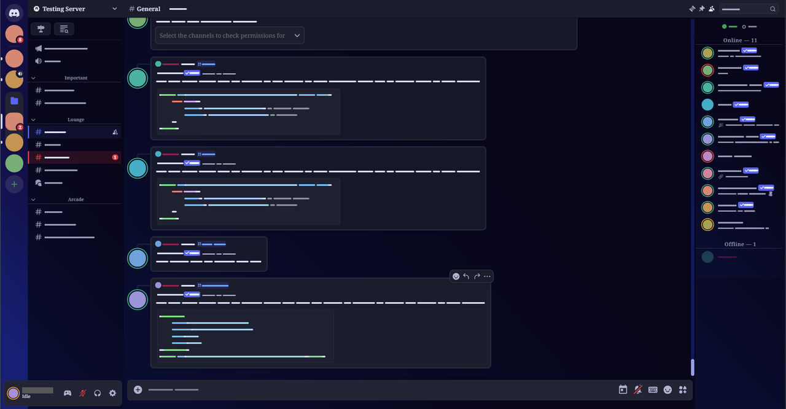Open the Testing Server dropdown menu
This screenshot has height=409, width=786.
pyautogui.click(x=75, y=9)
